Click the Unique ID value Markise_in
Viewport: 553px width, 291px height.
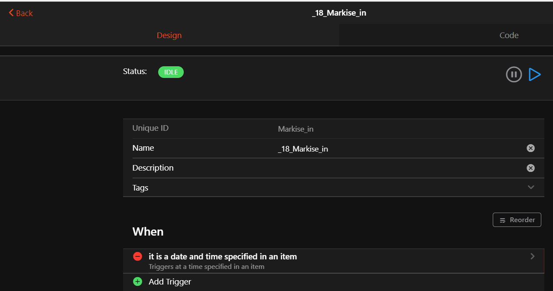[x=296, y=129]
